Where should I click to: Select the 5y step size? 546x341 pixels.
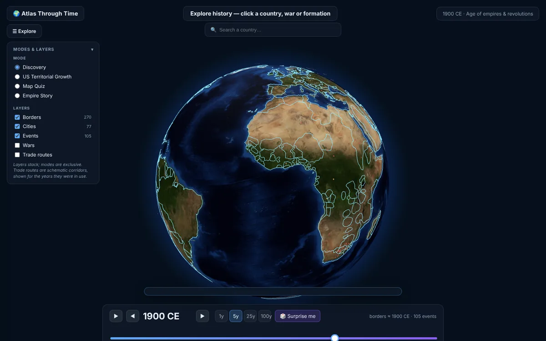[x=236, y=316]
